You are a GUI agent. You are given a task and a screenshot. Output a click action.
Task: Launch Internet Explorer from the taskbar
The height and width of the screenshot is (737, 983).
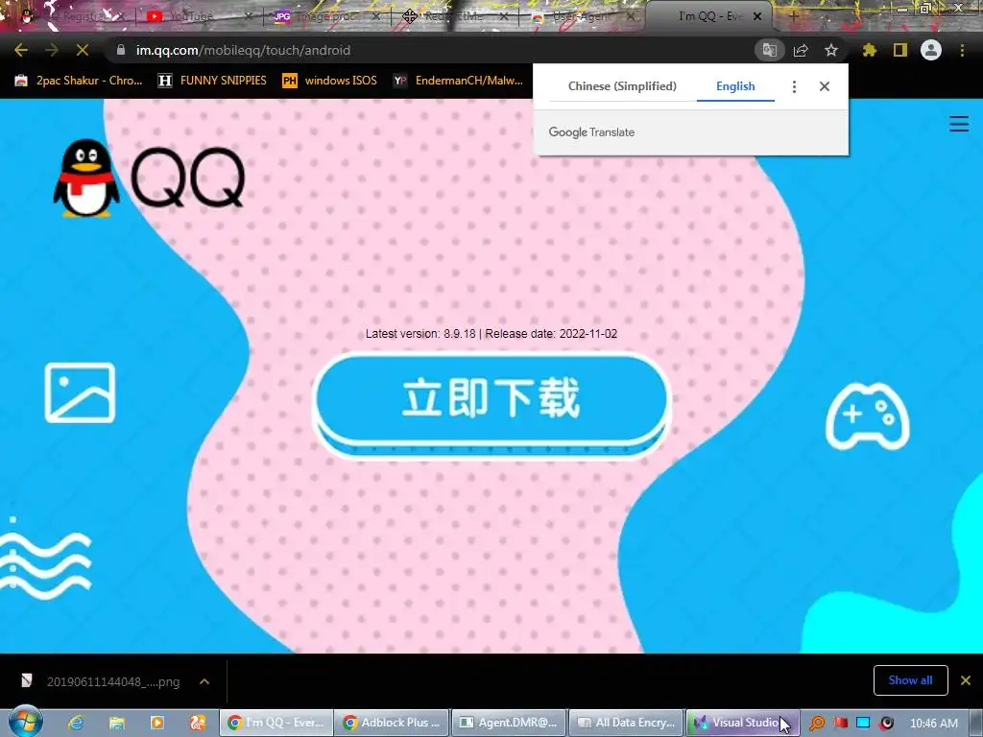coord(76,723)
